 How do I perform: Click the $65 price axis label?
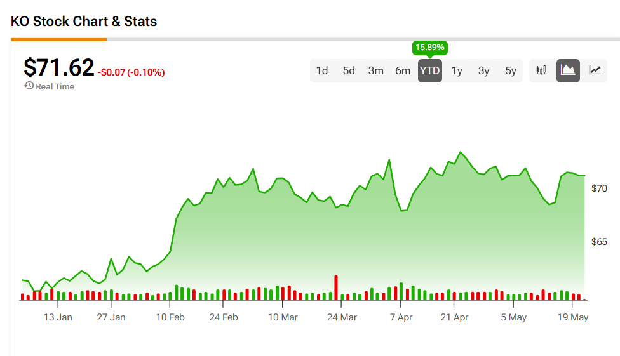click(x=599, y=242)
